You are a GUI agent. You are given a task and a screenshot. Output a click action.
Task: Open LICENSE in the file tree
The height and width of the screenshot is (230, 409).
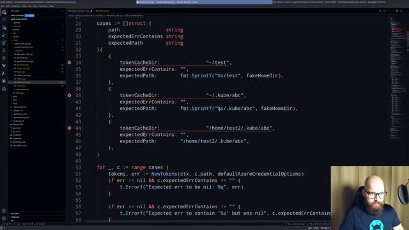point(17,135)
